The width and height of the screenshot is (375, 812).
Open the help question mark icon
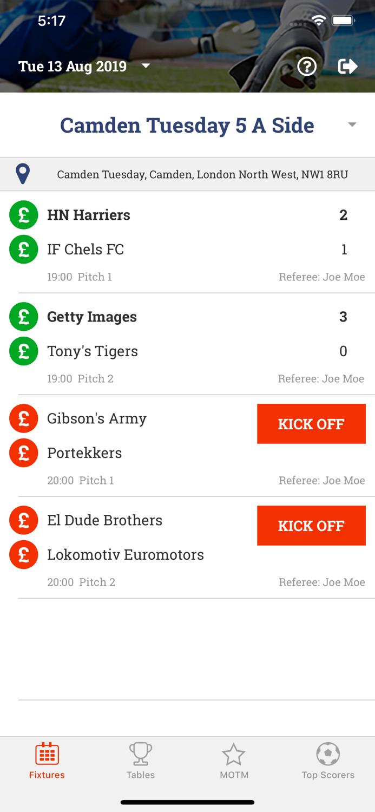(x=307, y=67)
